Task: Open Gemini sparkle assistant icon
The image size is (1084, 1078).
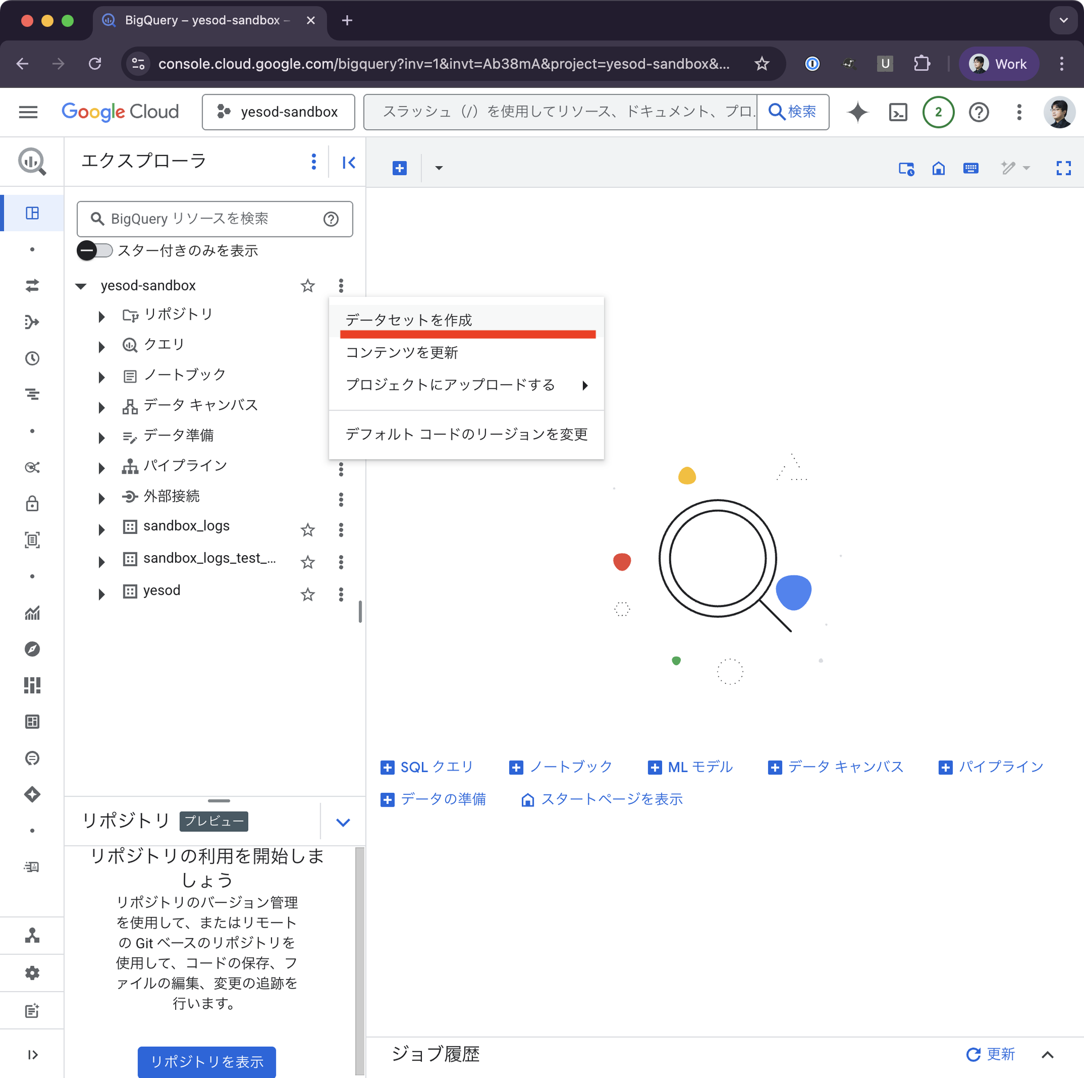Action: [857, 112]
